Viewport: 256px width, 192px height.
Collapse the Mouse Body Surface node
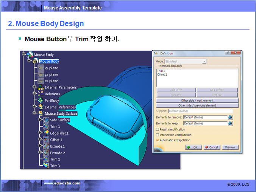click(34, 113)
